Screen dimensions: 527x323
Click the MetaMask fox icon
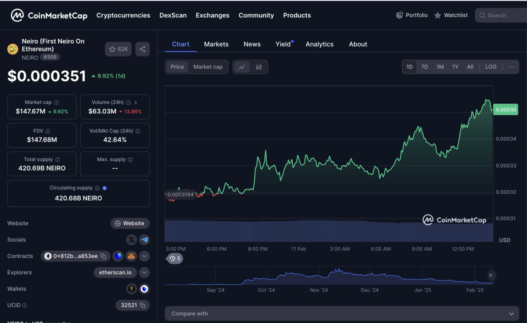(x=131, y=256)
